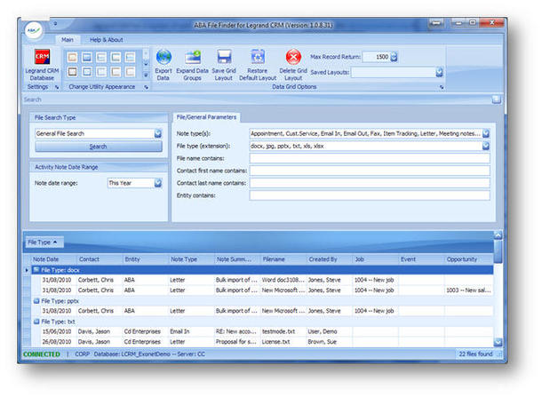Switch to the Help & About tab

(106, 40)
